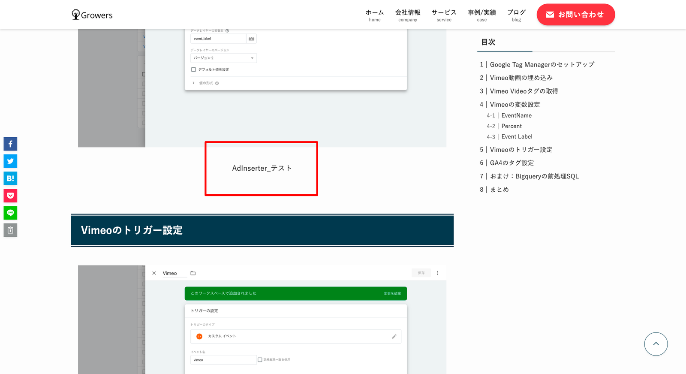The width and height of the screenshot is (686, 374).
Task: Open the バージョン 2 dropdown
Action: (223, 58)
